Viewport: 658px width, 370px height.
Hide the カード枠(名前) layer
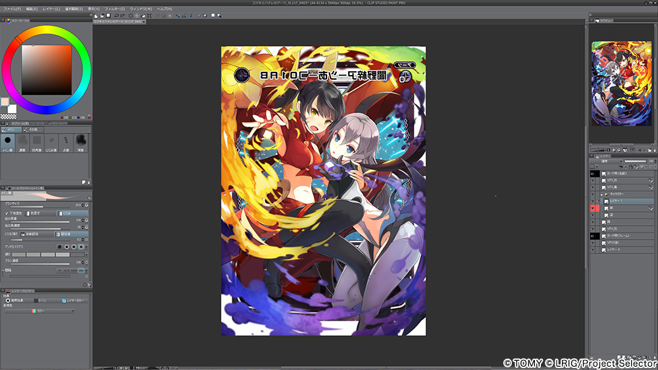tap(592, 173)
